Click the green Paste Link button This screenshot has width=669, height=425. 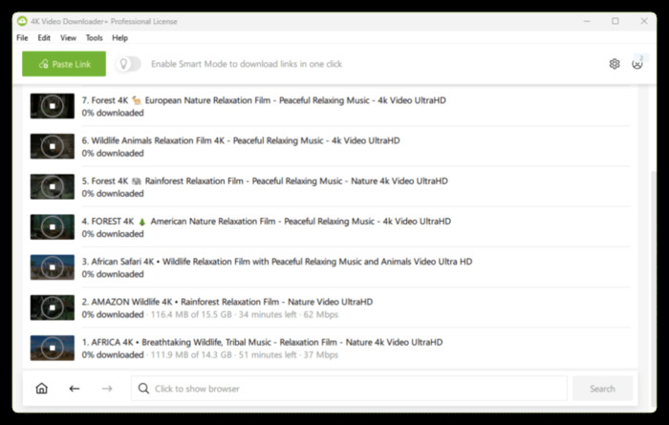[64, 64]
